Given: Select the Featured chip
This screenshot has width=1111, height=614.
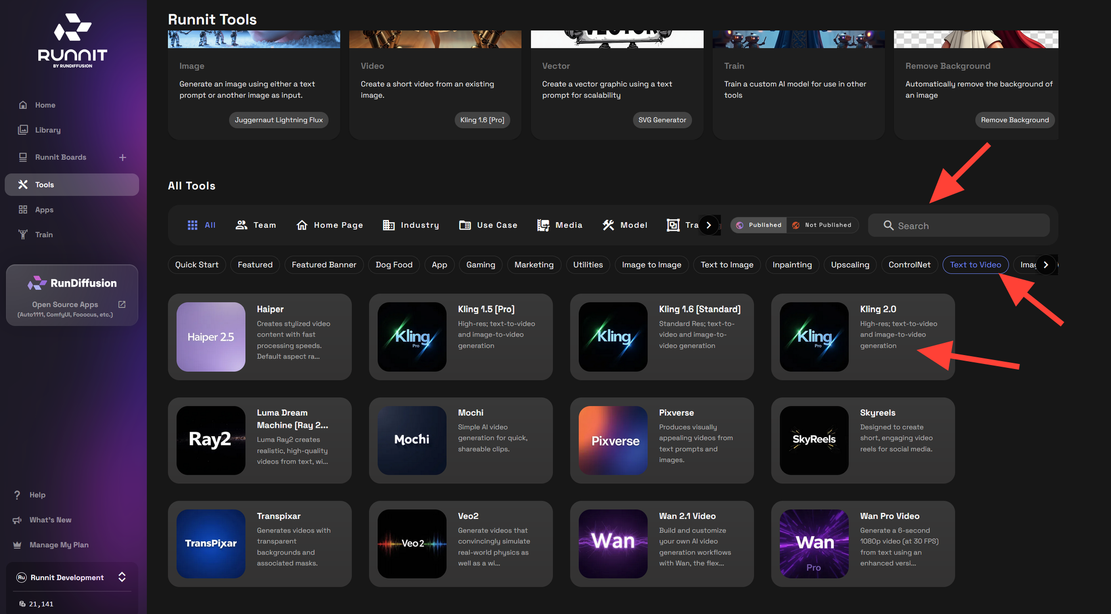Looking at the screenshot, I should coord(255,264).
